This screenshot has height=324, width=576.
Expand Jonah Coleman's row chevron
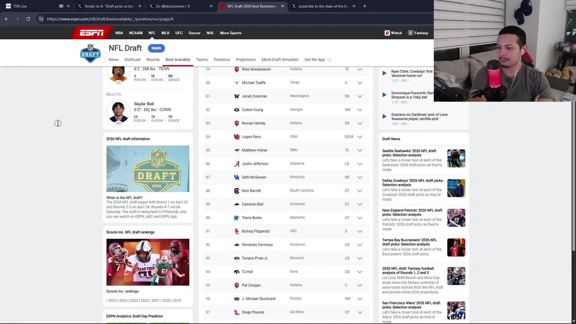click(x=360, y=96)
